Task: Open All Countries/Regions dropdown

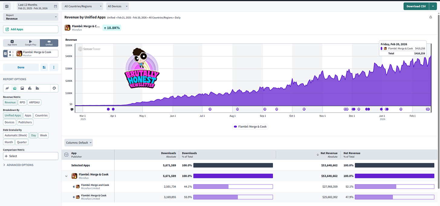Action: pos(82,6)
